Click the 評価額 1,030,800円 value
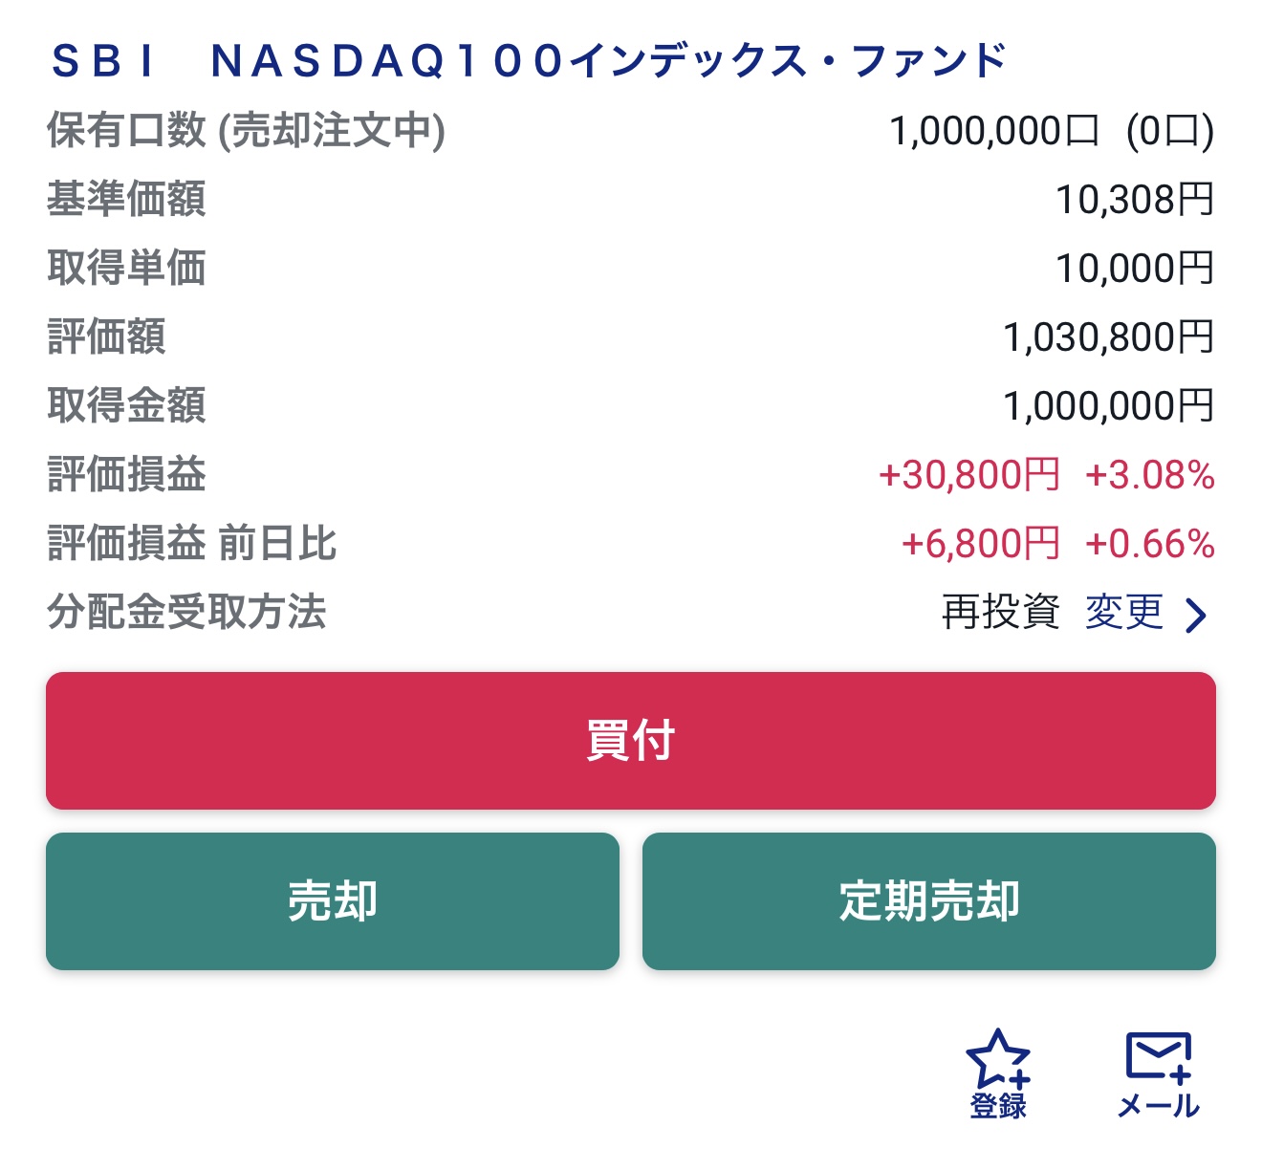 (x=1108, y=337)
